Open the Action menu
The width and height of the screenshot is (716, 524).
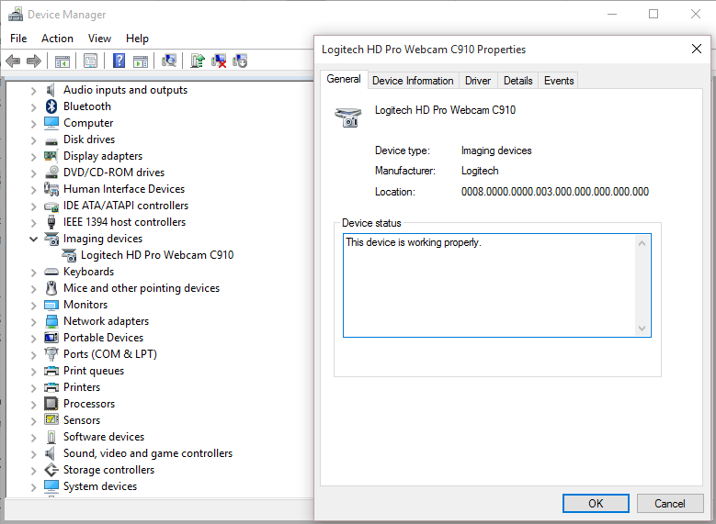pyautogui.click(x=57, y=39)
